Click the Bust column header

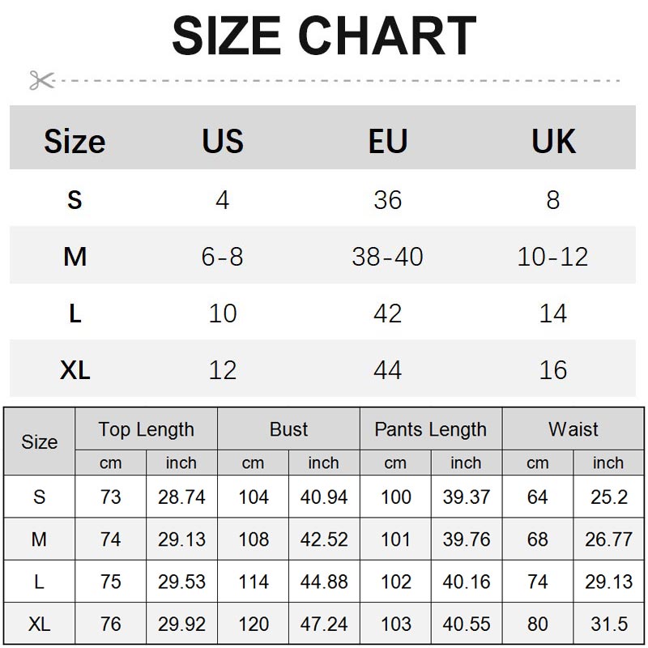[x=288, y=429]
